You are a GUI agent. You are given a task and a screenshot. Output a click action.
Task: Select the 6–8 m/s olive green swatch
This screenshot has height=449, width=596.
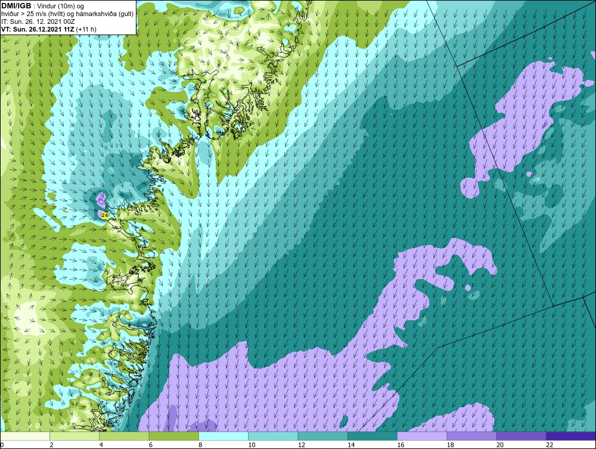(x=173, y=436)
